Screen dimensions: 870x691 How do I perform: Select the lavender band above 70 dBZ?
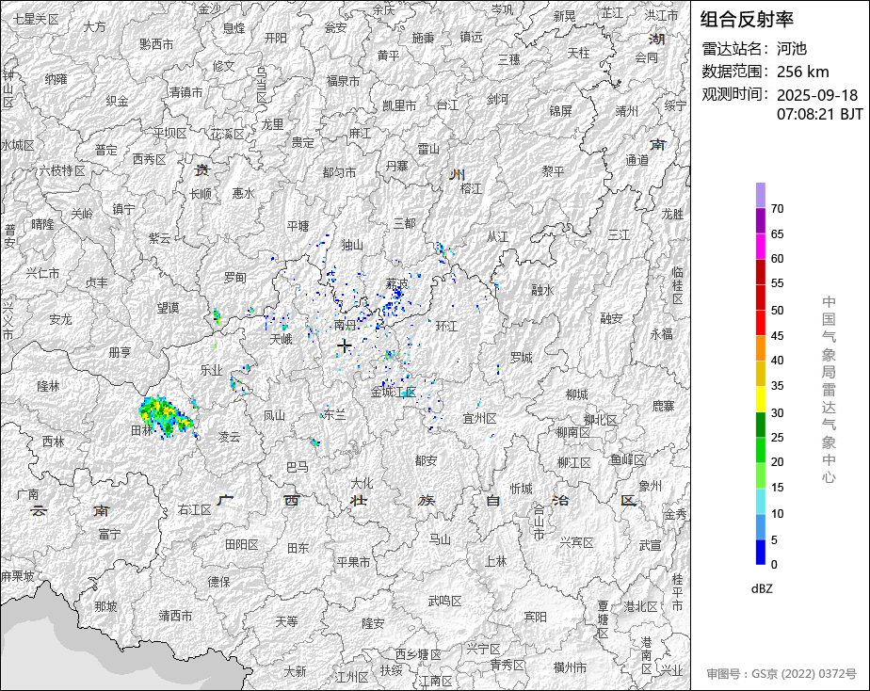(x=760, y=195)
